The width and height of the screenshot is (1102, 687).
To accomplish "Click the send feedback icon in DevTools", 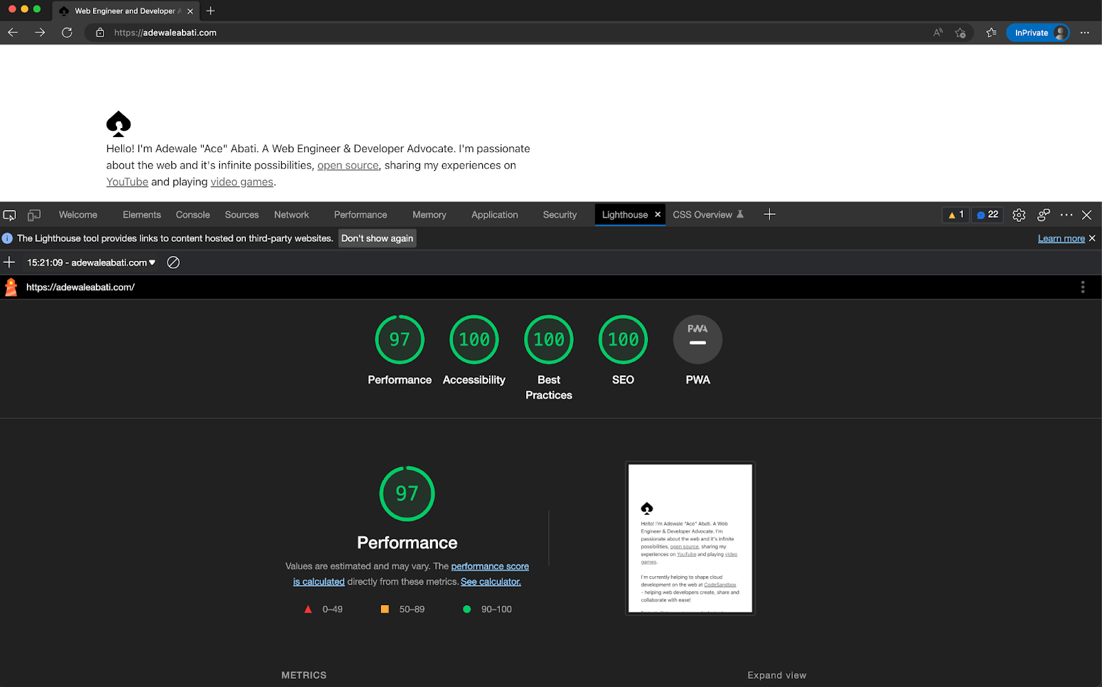I will point(1043,215).
